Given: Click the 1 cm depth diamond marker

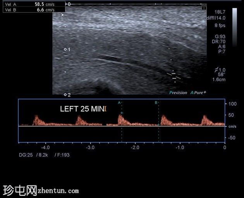Looking at the screenshot, I should 65,49.
